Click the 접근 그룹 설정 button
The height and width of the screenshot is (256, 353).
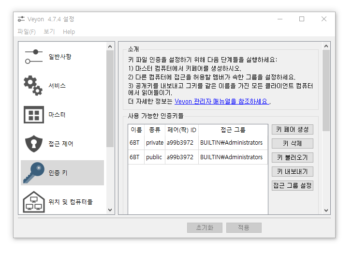click(293, 185)
